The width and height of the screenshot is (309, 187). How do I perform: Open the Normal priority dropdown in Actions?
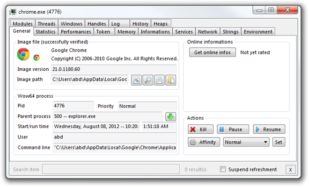tap(246, 142)
